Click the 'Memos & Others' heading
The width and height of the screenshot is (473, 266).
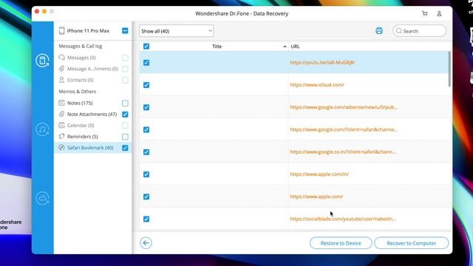[x=77, y=92]
